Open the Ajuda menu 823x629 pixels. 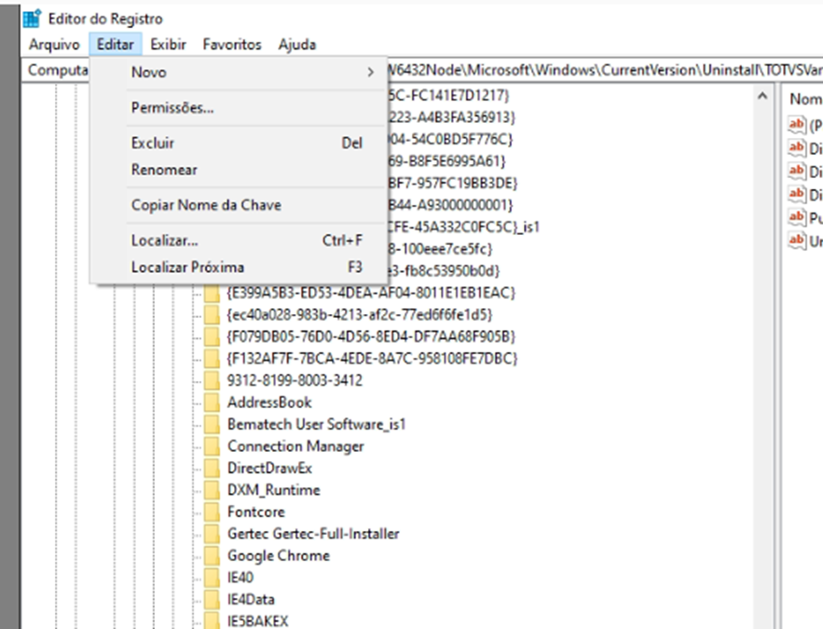(x=297, y=45)
